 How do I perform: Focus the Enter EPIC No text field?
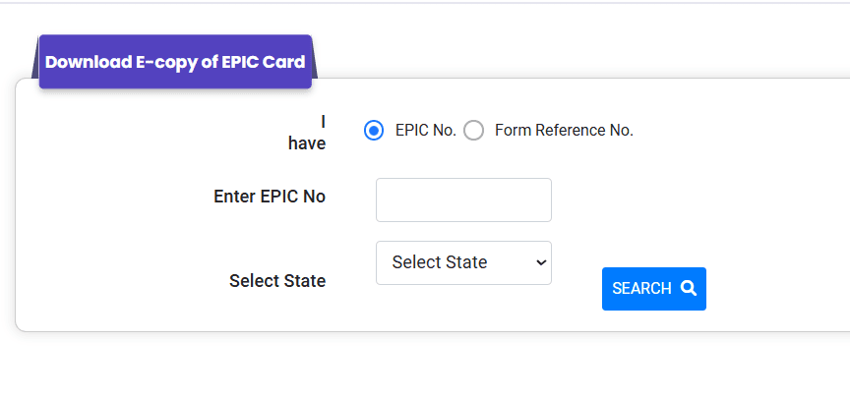463,199
